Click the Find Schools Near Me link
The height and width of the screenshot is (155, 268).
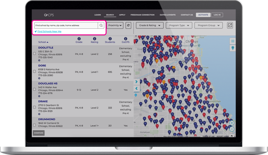(x=50, y=32)
